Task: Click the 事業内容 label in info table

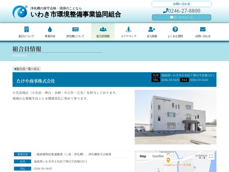Action: tap(23, 154)
